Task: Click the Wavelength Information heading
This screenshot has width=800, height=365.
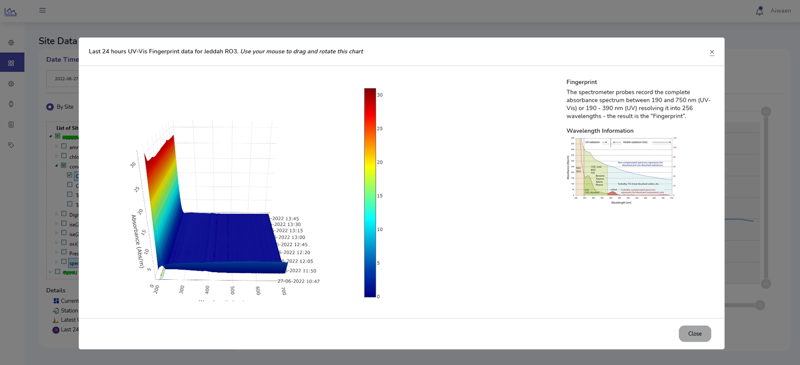Action: click(x=600, y=130)
